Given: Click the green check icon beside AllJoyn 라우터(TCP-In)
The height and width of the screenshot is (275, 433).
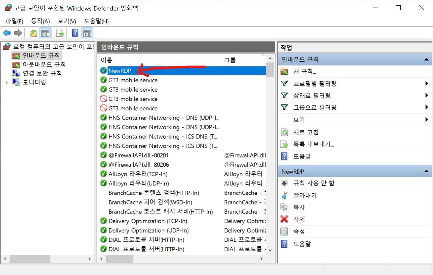Looking at the screenshot, I should pos(104,174).
